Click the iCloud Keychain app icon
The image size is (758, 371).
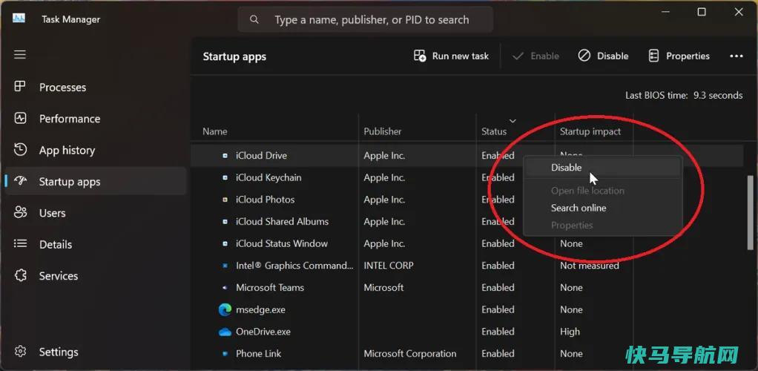(x=225, y=177)
